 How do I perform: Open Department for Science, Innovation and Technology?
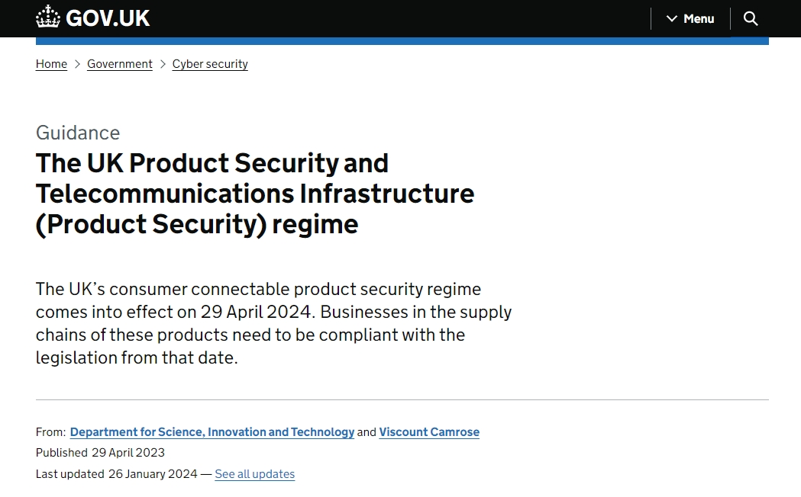(x=212, y=432)
